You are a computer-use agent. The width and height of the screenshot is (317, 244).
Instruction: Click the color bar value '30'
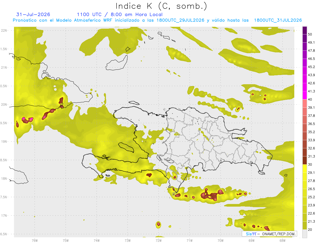[310, 165]
